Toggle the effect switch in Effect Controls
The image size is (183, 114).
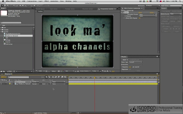[123, 12]
